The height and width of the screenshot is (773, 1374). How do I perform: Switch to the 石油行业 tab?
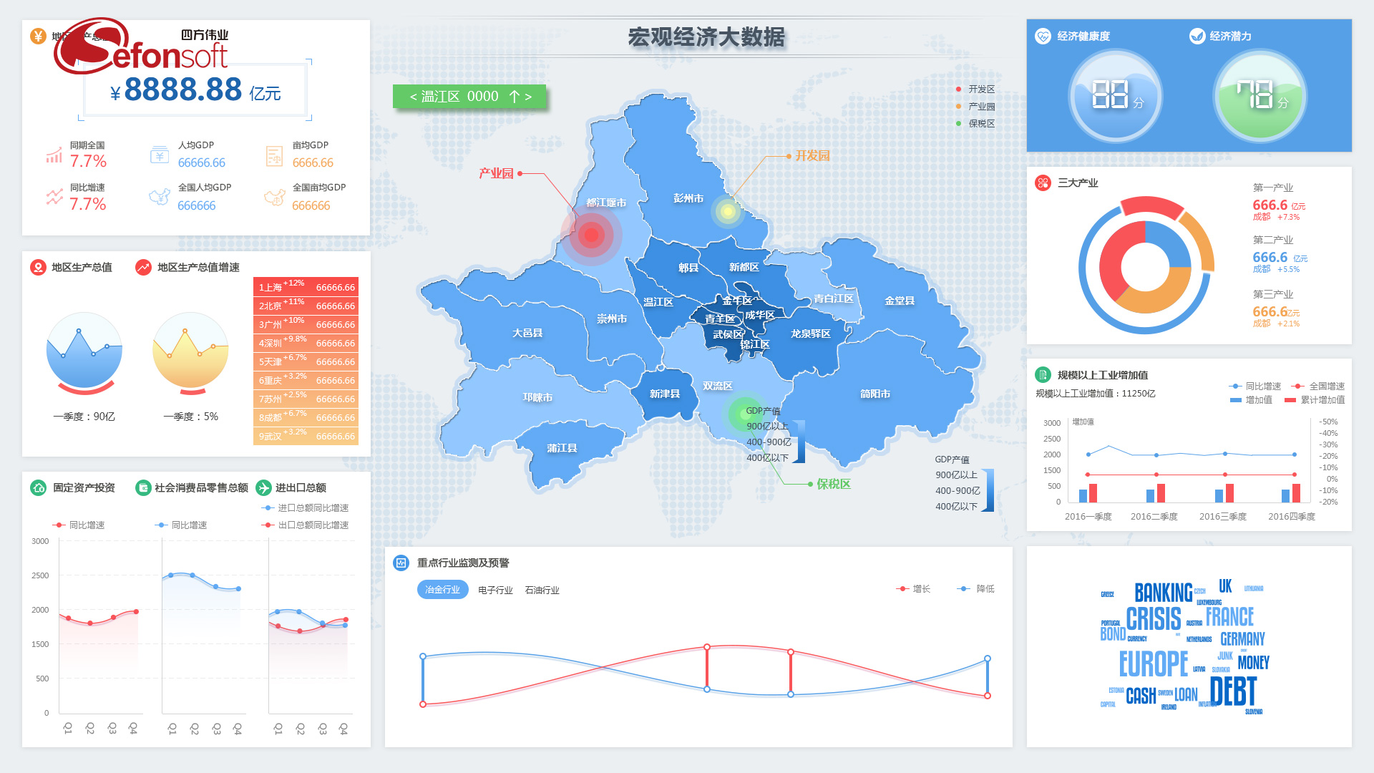point(542,590)
